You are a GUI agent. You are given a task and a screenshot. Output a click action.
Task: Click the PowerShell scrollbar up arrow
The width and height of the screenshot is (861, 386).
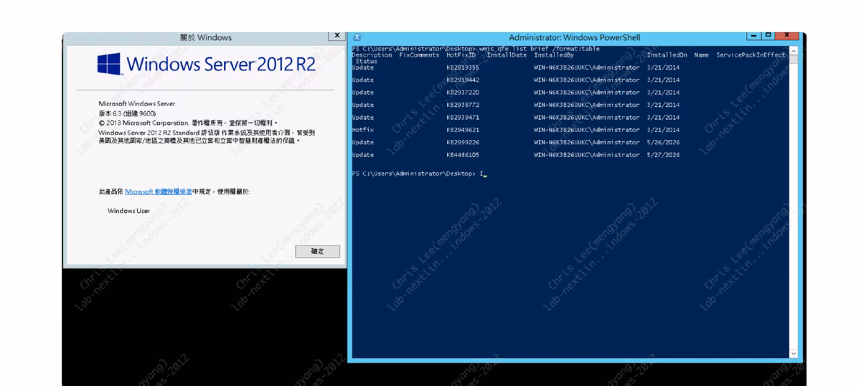pyautogui.click(x=793, y=51)
